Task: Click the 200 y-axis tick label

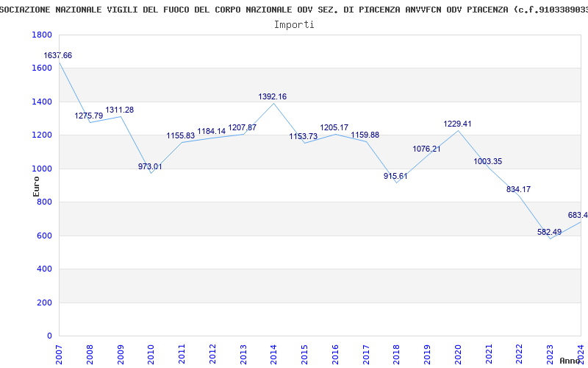Action: pyautogui.click(x=44, y=303)
